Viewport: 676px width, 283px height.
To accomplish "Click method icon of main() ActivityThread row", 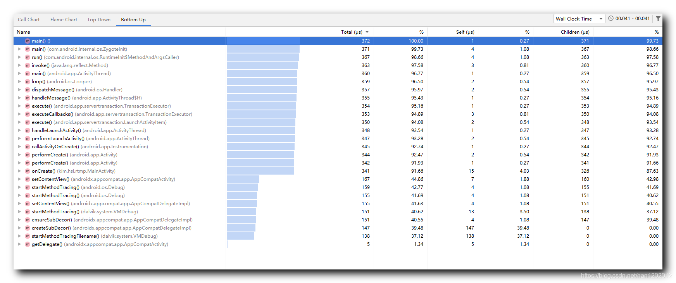I will (28, 74).
